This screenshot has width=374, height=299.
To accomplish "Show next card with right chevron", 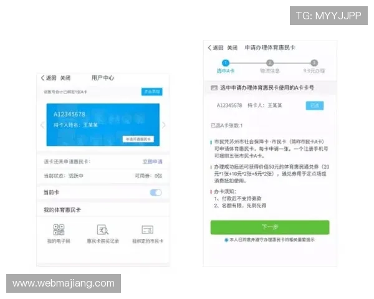I will 164,125.
